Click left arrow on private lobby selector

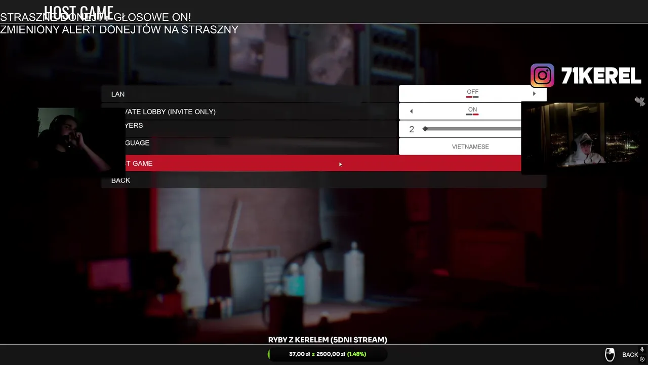point(411,112)
